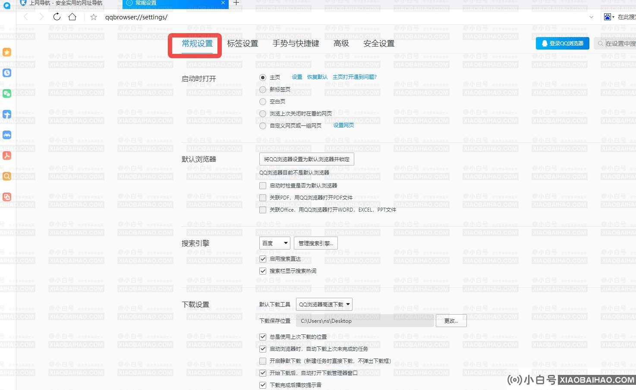Viewport: 636px width, 390px height.
Task: Toggle 下载完成后播放提示音 checkbox
Action: coord(263,385)
